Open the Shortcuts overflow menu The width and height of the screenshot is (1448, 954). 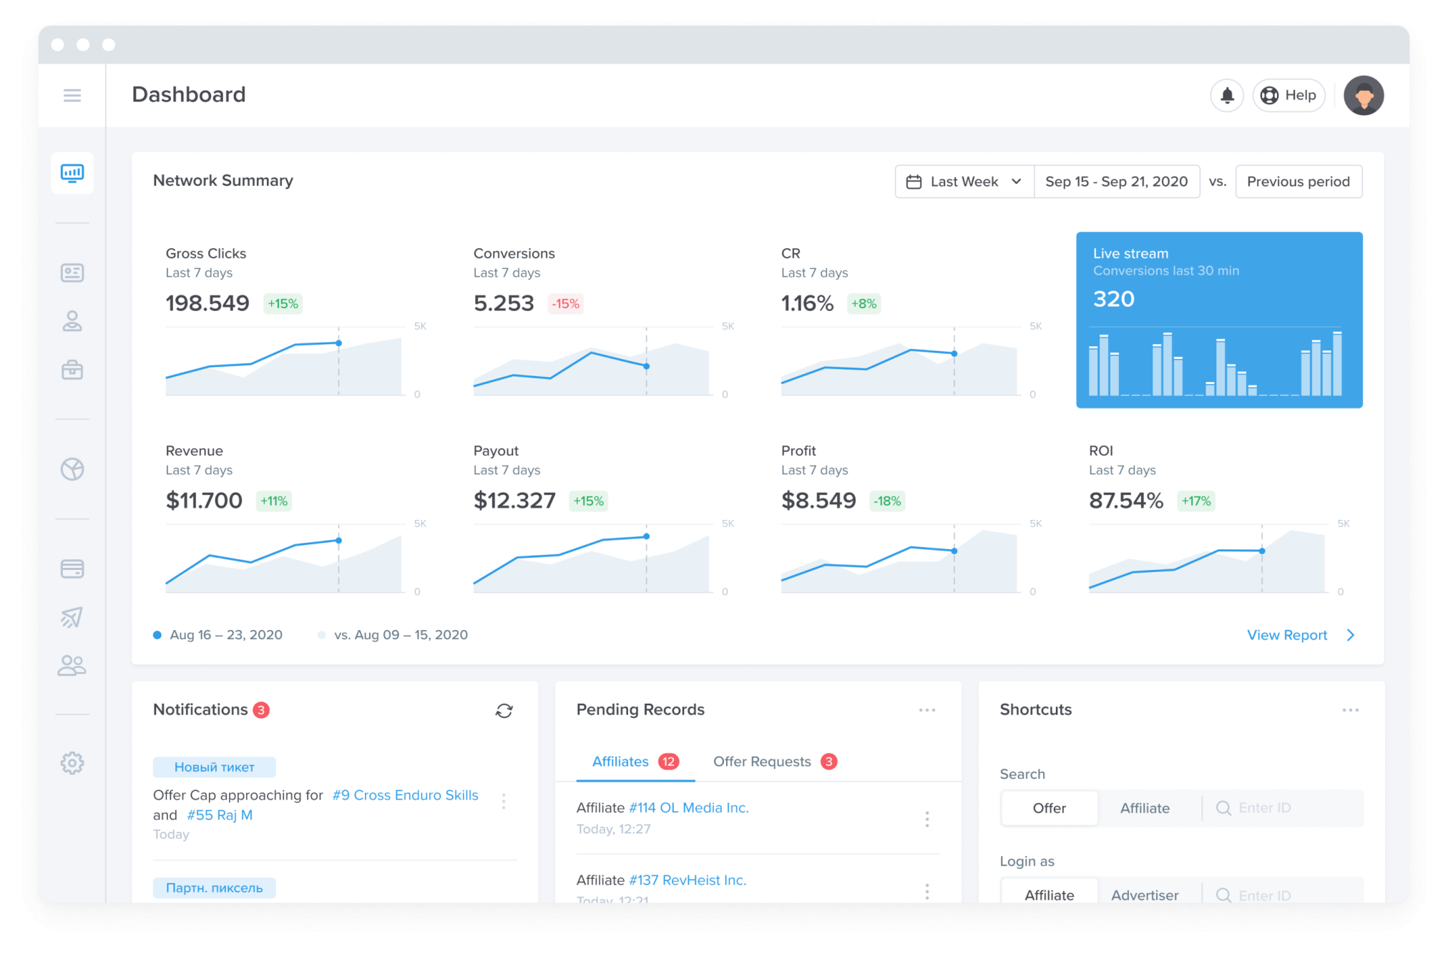coord(1351,709)
